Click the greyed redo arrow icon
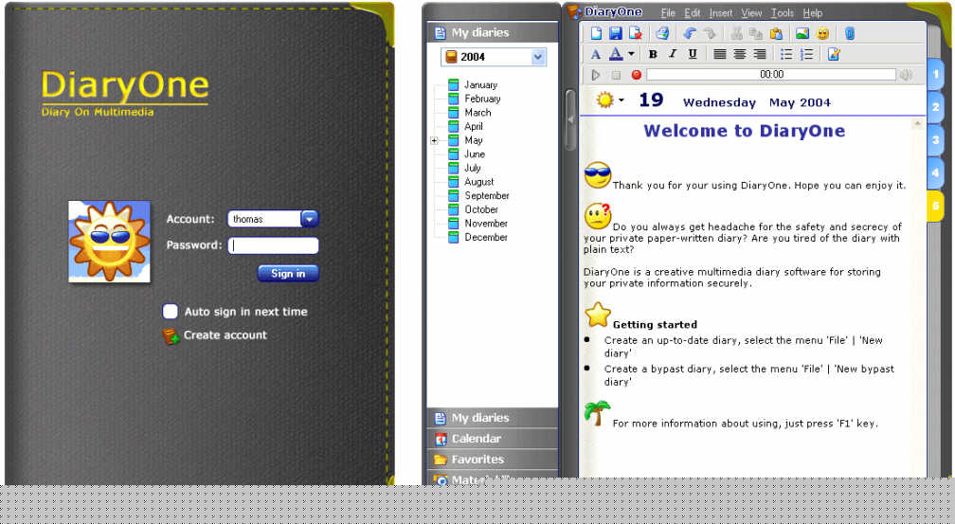 click(709, 33)
